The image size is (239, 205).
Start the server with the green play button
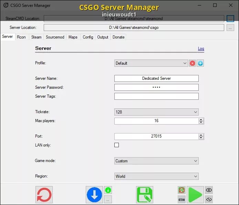pyautogui.click(x=195, y=195)
